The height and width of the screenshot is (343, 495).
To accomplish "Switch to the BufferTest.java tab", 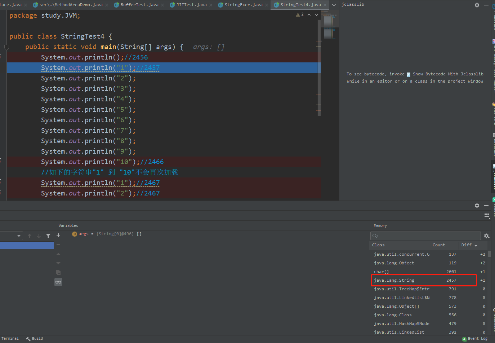I will [x=139, y=5].
